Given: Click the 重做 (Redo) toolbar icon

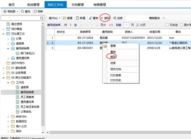Looking at the screenshot, I should pyautogui.click(x=90, y=18).
